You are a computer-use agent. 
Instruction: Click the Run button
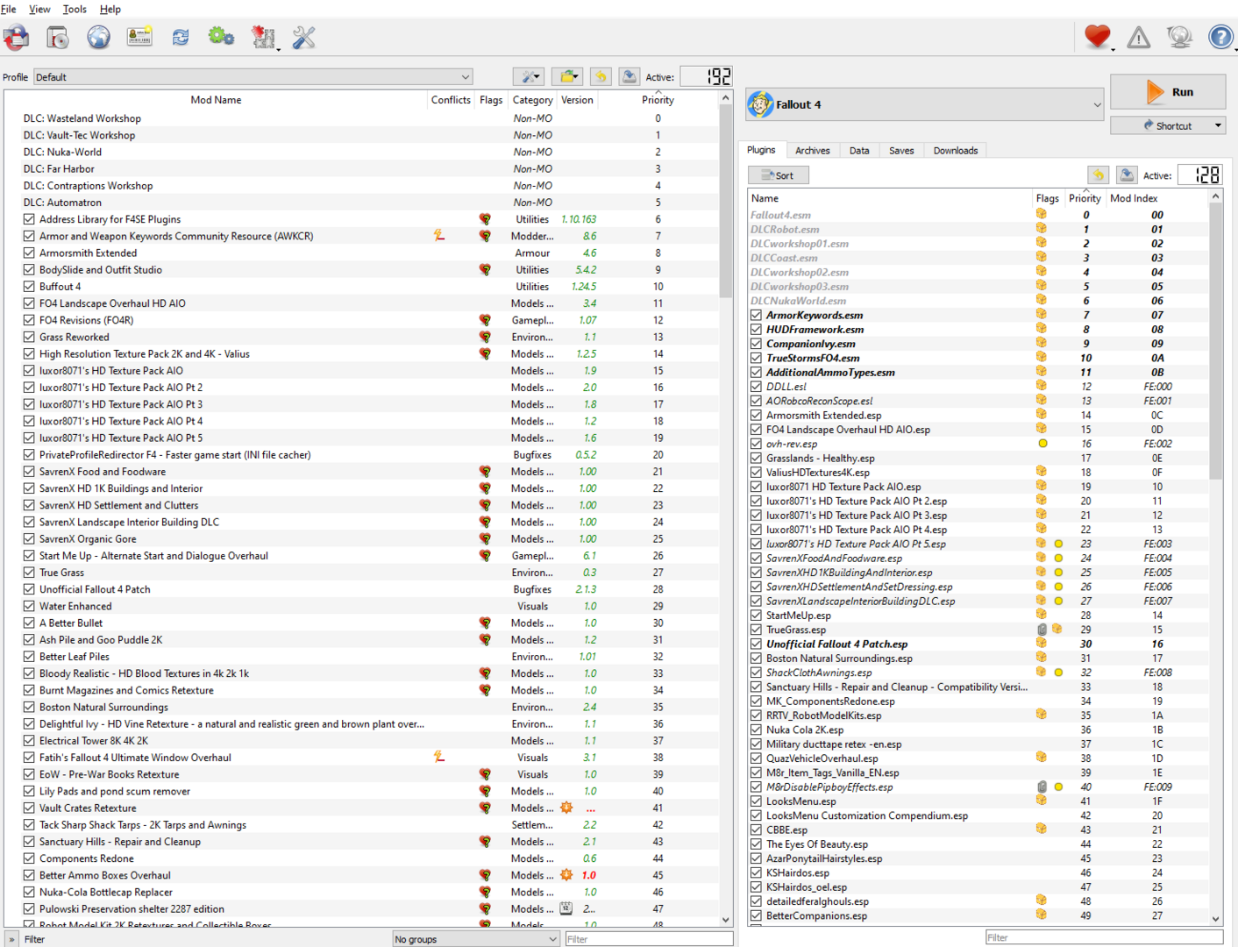pyautogui.click(x=1168, y=92)
